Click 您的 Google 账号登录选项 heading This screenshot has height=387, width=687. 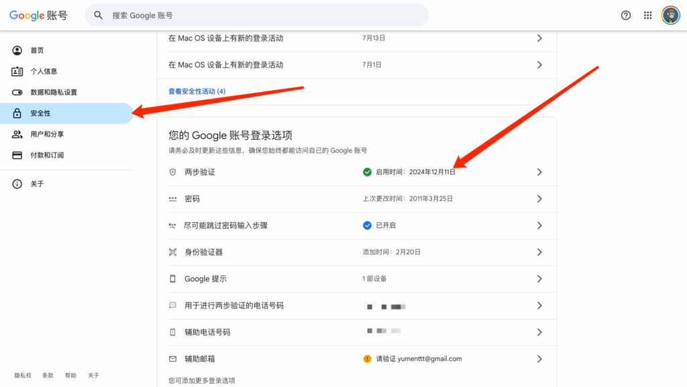pyautogui.click(x=231, y=135)
